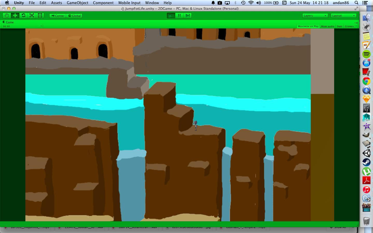Open Steam from the Dock
Screen dimensions: 373x233
point(366,162)
